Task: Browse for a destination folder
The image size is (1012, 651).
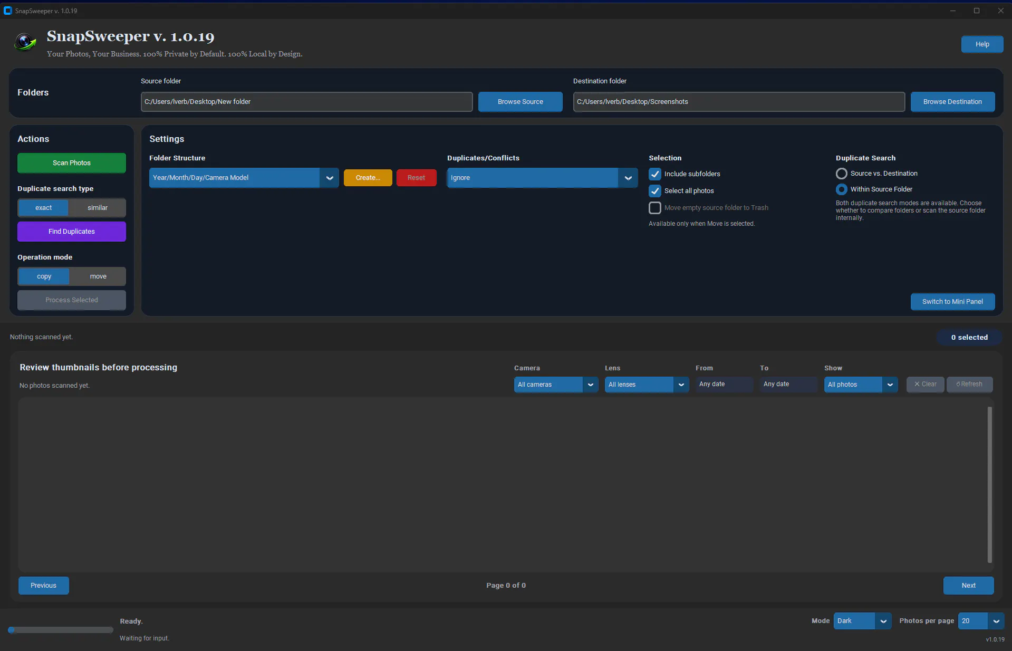Action: 952,102
